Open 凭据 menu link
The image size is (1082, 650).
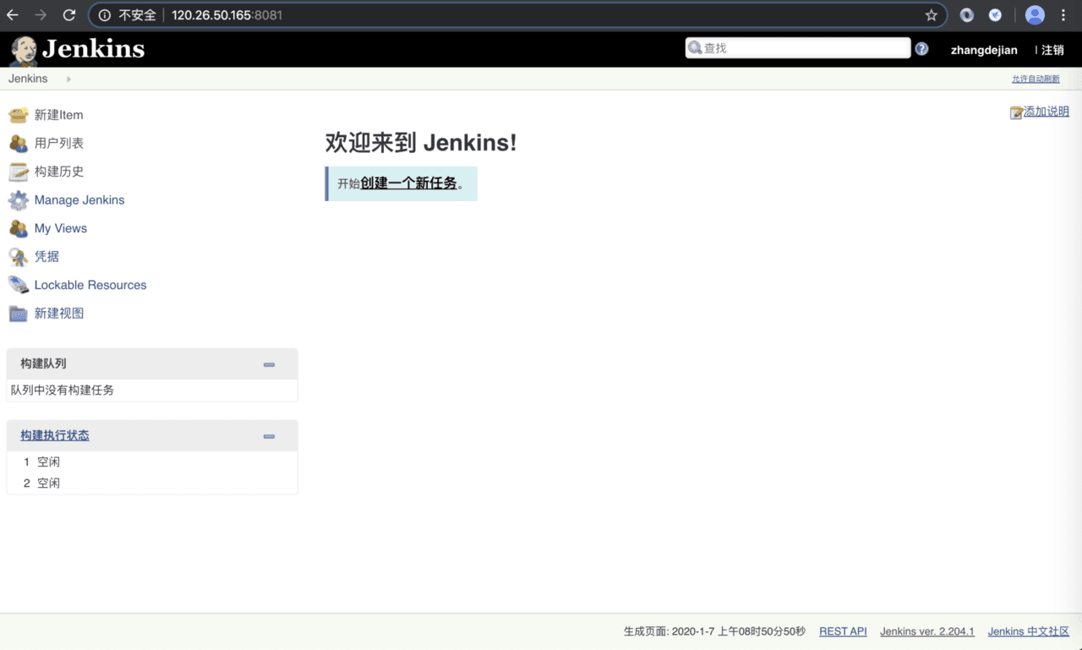pyautogui.click(x=46, y=257)
